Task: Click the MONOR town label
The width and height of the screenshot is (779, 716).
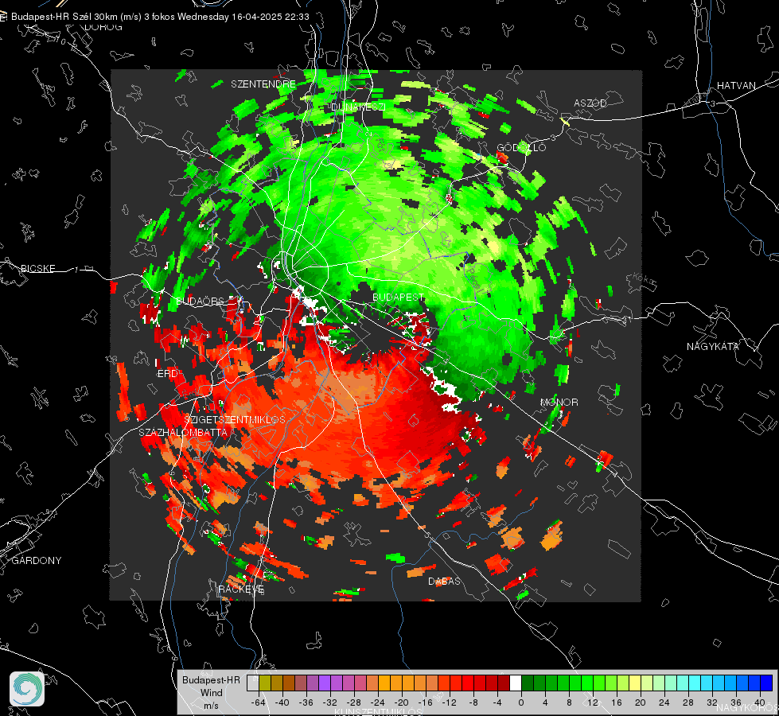Action: click(559, 402)
